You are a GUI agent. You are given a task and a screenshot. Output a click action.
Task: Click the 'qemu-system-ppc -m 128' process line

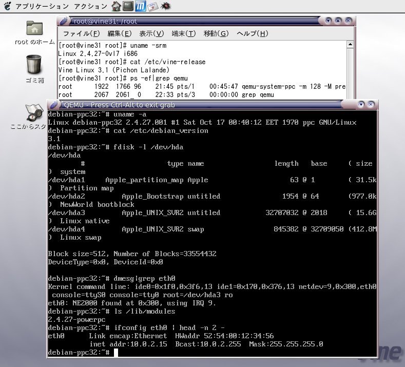(202, 87)
